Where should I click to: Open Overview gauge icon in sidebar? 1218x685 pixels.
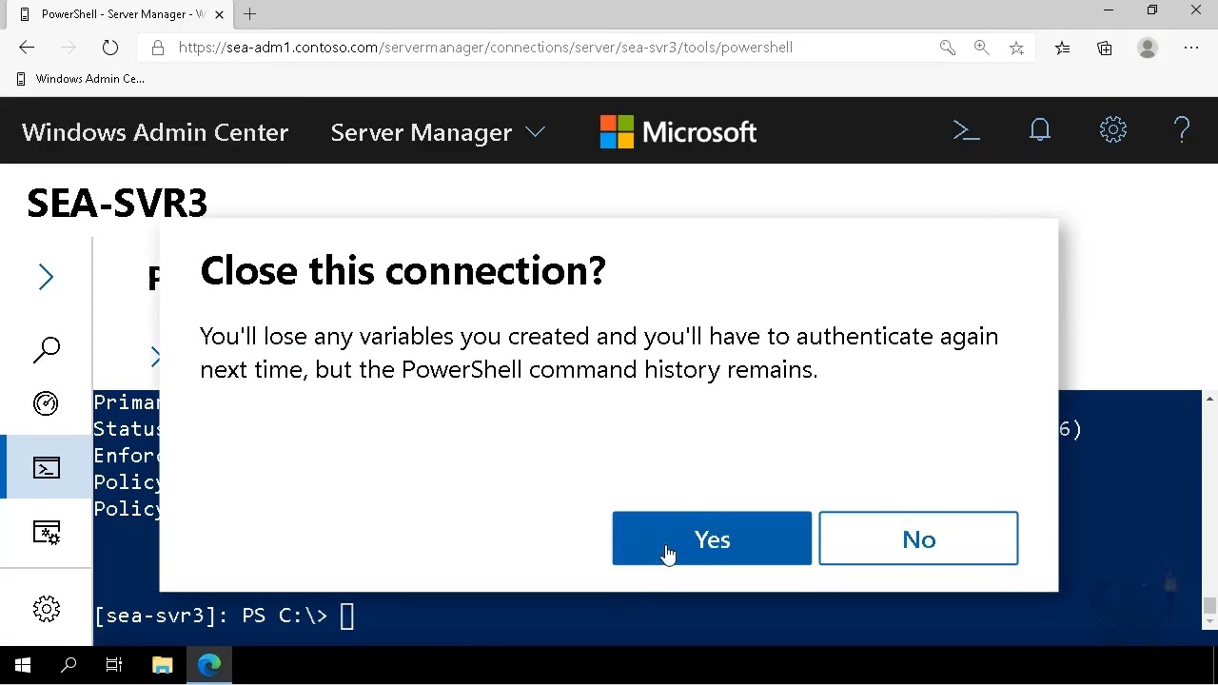pos(46,403)
